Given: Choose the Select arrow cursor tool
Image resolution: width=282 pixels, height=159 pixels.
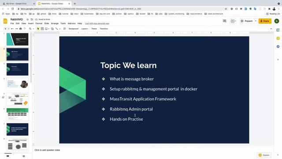Looking at the screenshot, I should (x=38, y=29).
